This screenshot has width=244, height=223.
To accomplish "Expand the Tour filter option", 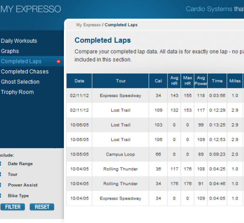I will point(0,175).
